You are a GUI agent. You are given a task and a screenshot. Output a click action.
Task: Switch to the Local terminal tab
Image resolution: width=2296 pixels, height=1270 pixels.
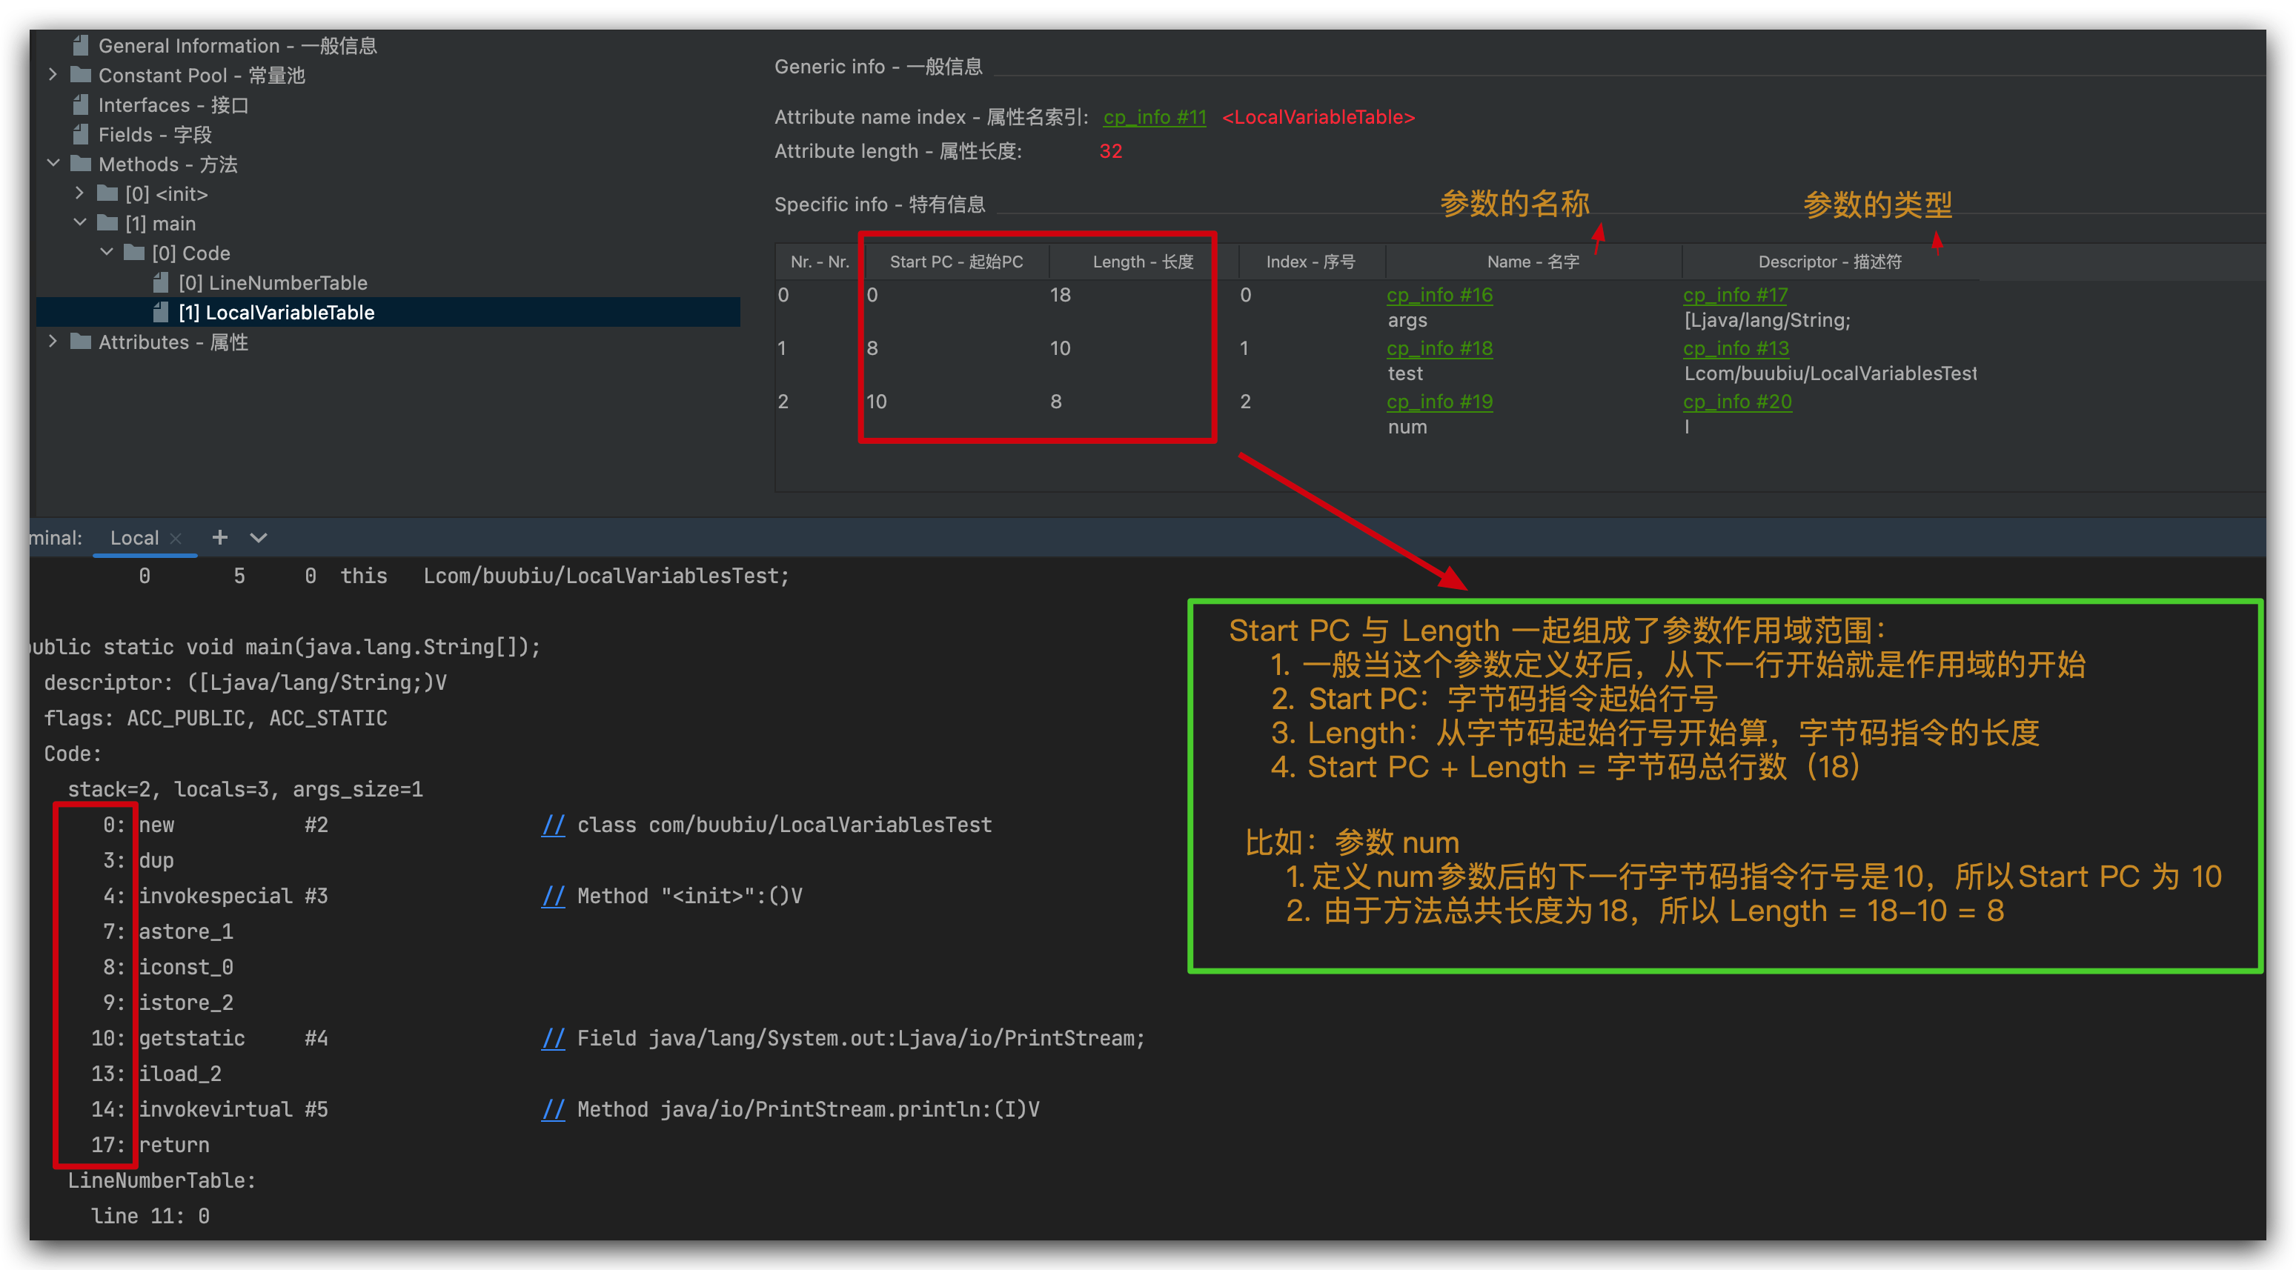click(133, 537)
